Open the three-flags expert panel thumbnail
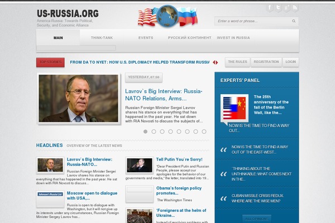 [x=234, y=108]
